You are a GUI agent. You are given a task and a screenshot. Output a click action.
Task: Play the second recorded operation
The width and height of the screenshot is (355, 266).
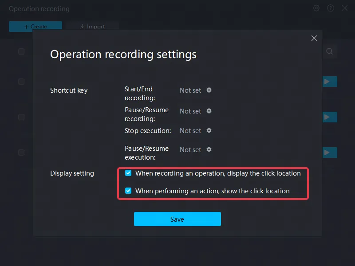tap(330, 117)
